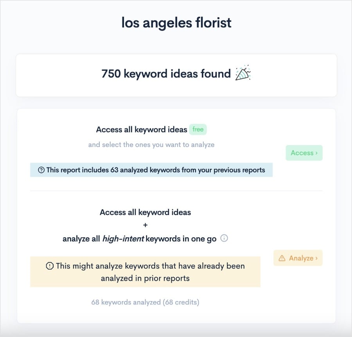This screenshot has width=352, height=337.
Task: Click the 63 analyzed keywords notice banner
Action: pos(152,170)
